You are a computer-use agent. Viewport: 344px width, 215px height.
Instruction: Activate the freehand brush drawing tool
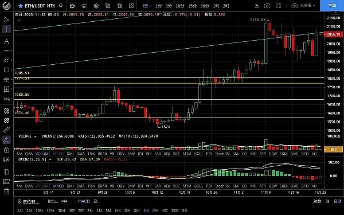(6, 140)
